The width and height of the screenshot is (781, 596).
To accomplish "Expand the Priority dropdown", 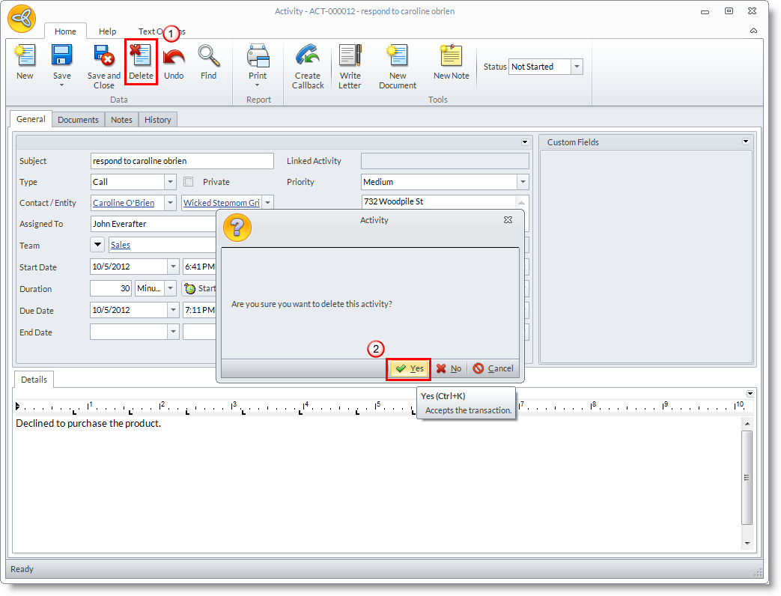I will click(x=522, y=182).
